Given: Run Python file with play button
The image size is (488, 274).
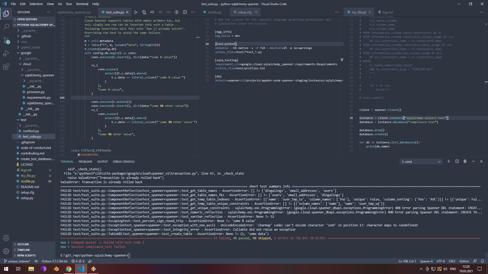Looking at the screenshot, I should pos(136,12).
